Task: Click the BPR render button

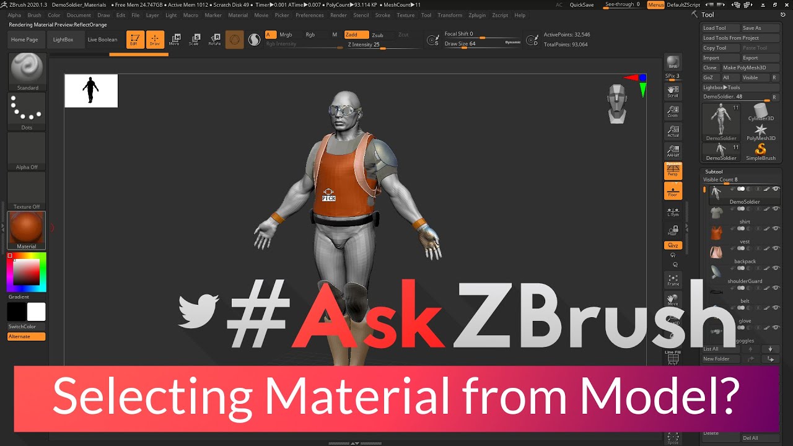Action: pos(673,63)
